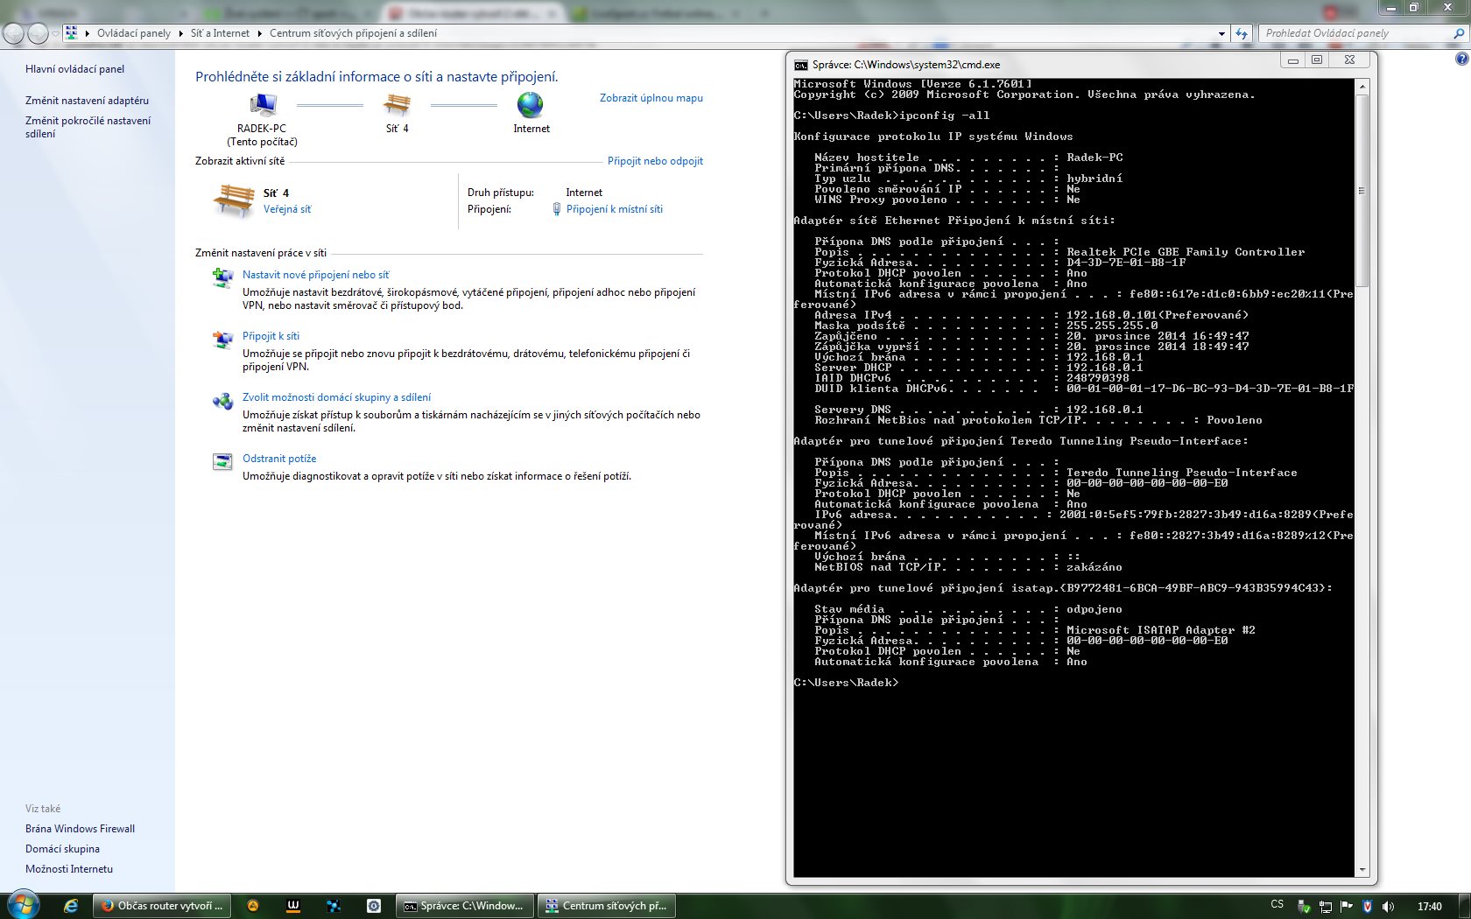Switch to the Centrum síťových taskbar window
The width and height of the screenshot is (1471, 919).
click(x=607, y=906)
